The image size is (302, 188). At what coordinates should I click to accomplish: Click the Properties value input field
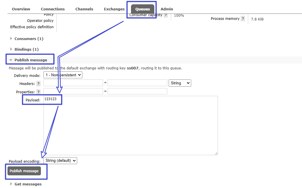tap(137, 91)
